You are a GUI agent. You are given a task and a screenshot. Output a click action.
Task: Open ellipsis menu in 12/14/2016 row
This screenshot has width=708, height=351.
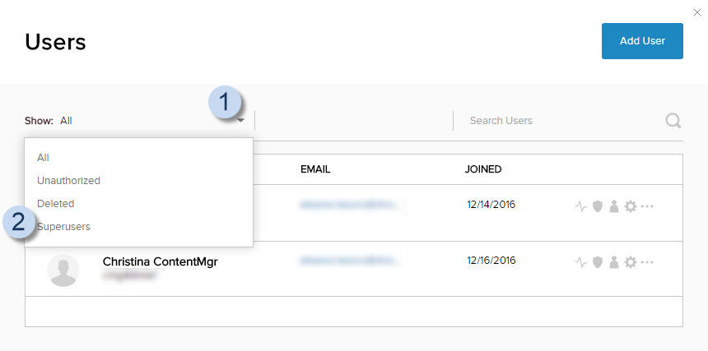tap(647, 206)
